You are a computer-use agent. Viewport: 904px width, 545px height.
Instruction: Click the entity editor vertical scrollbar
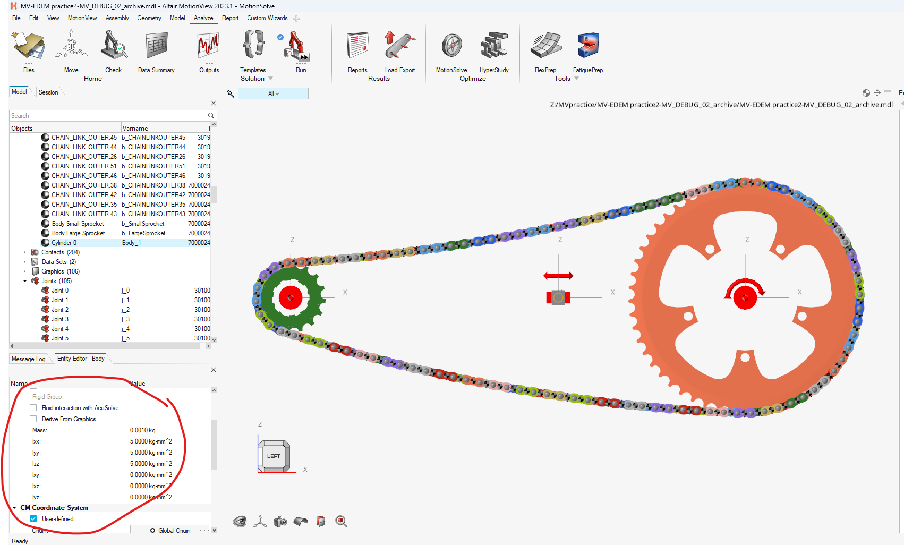pos(214,445)
